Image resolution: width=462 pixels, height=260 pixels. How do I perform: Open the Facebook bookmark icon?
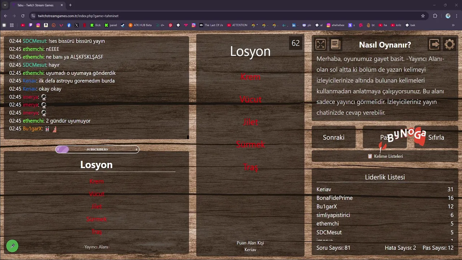pyautogui.click(x=69, y=25)
